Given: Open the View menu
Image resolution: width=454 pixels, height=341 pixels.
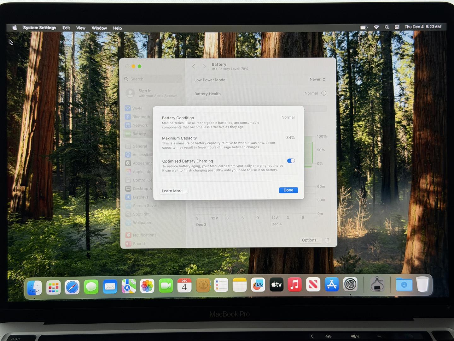Looking at the screenshot, I should coord(81,28).
